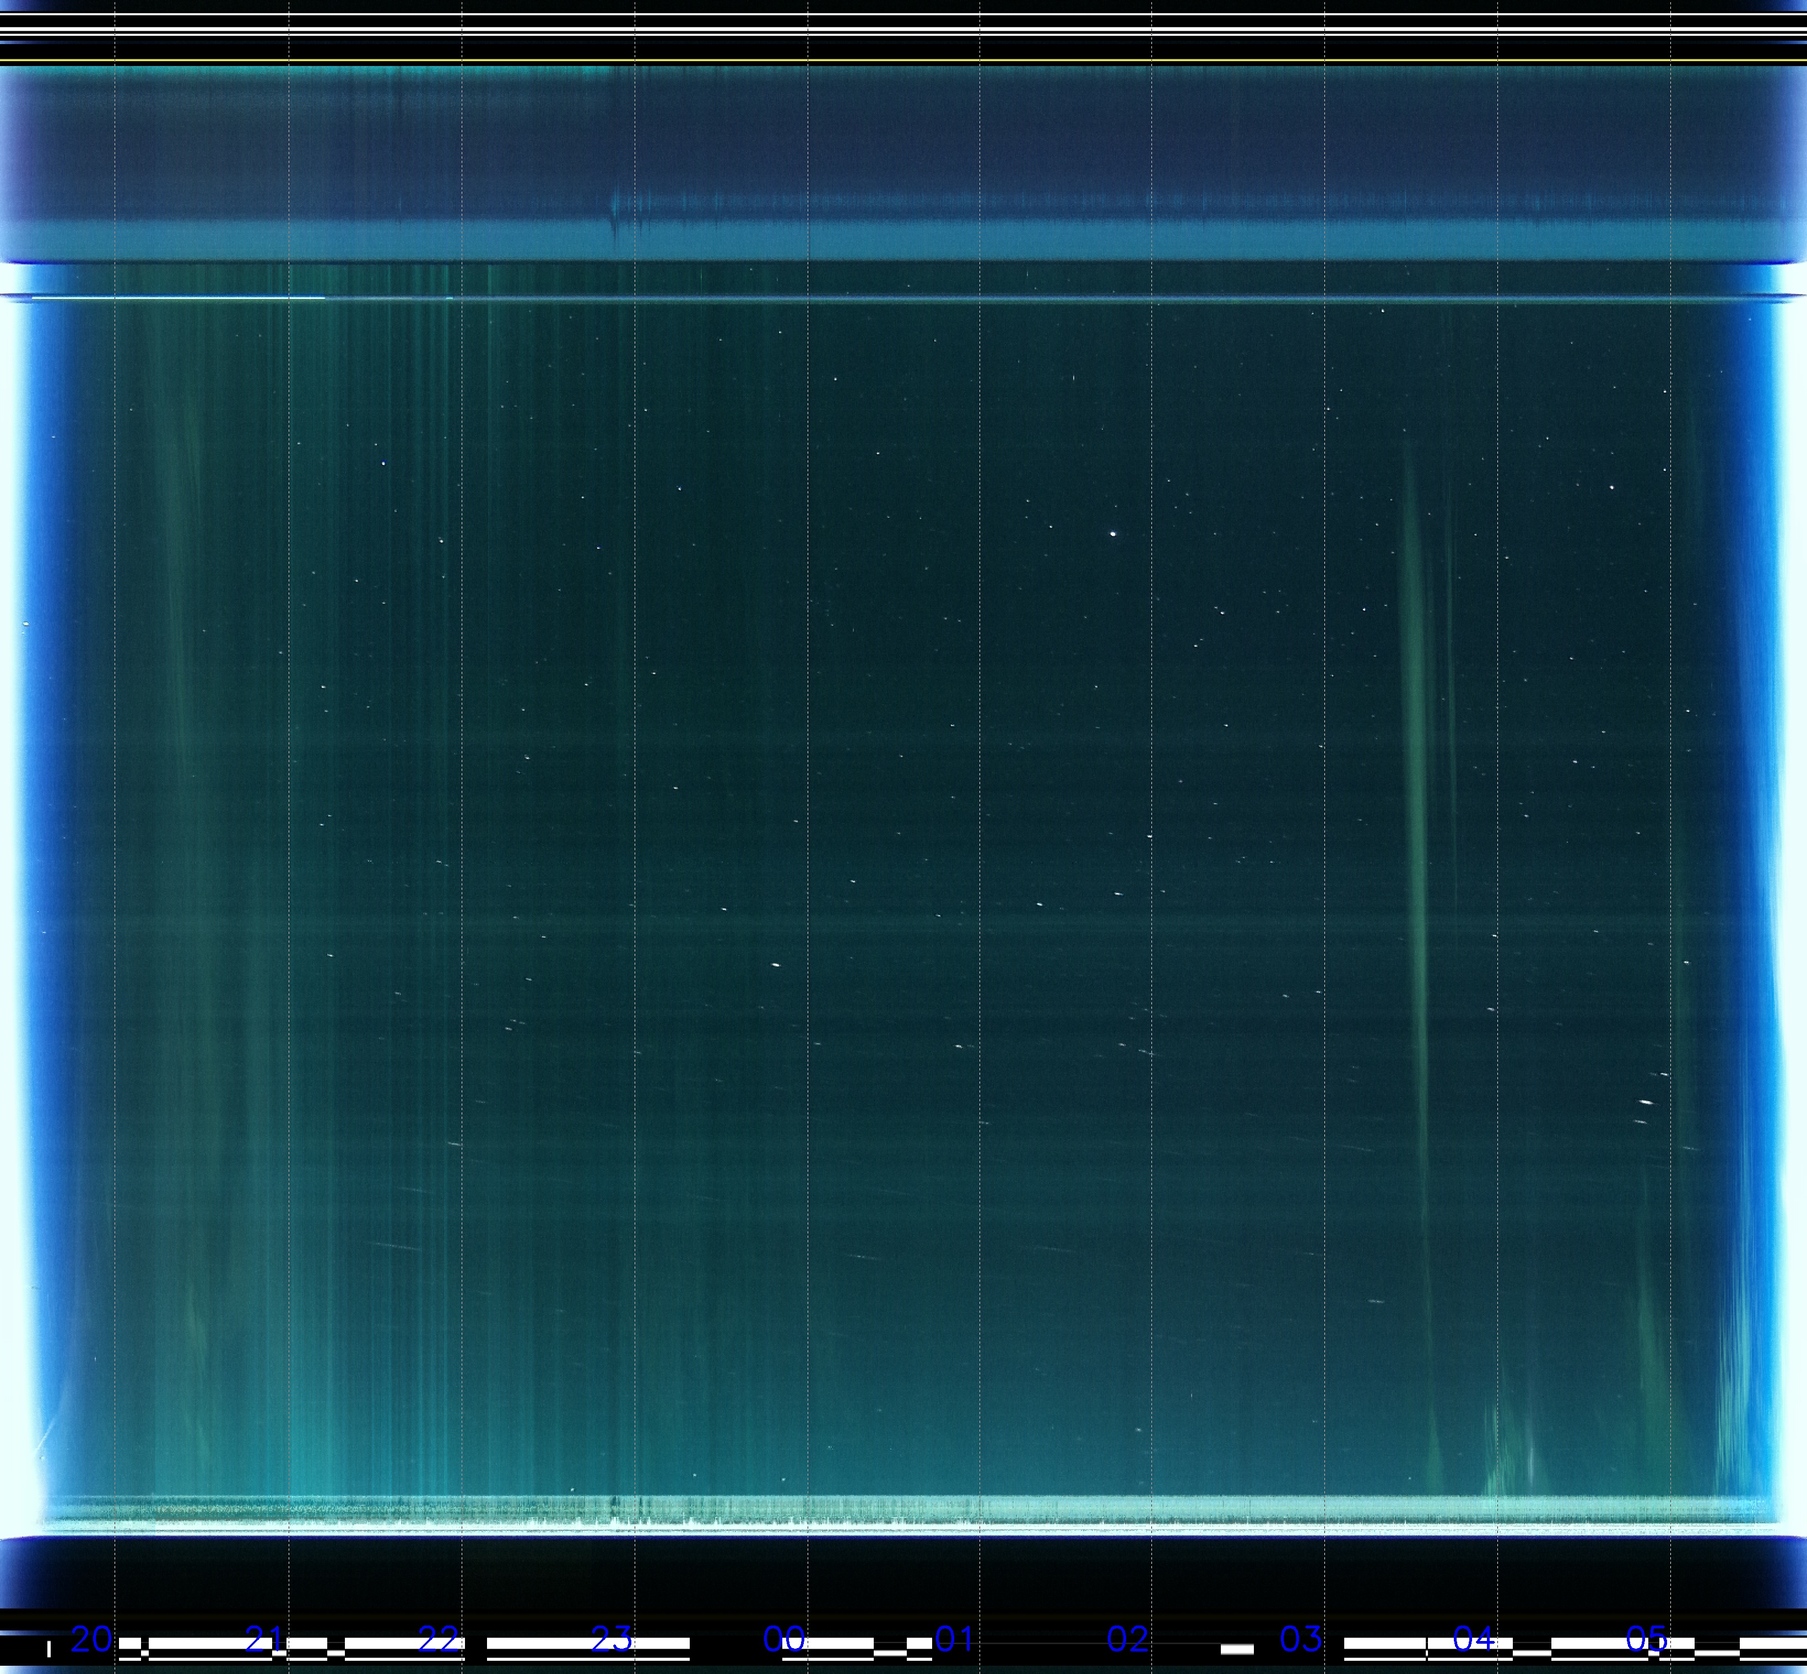
Task: Click the short white bar between 02 and 03
Action: 1237,1649
